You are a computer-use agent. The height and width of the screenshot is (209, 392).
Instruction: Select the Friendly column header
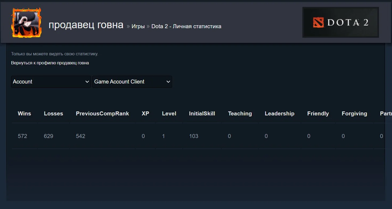pyautogui.click(x=318, y=114)
